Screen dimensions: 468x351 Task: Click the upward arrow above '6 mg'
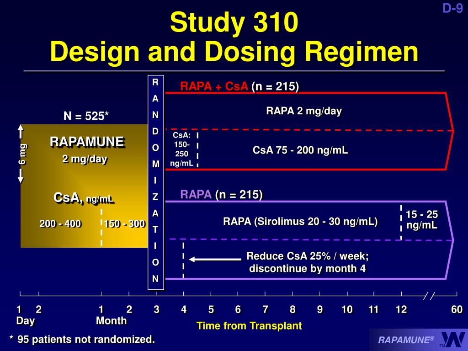pos(21,132)
